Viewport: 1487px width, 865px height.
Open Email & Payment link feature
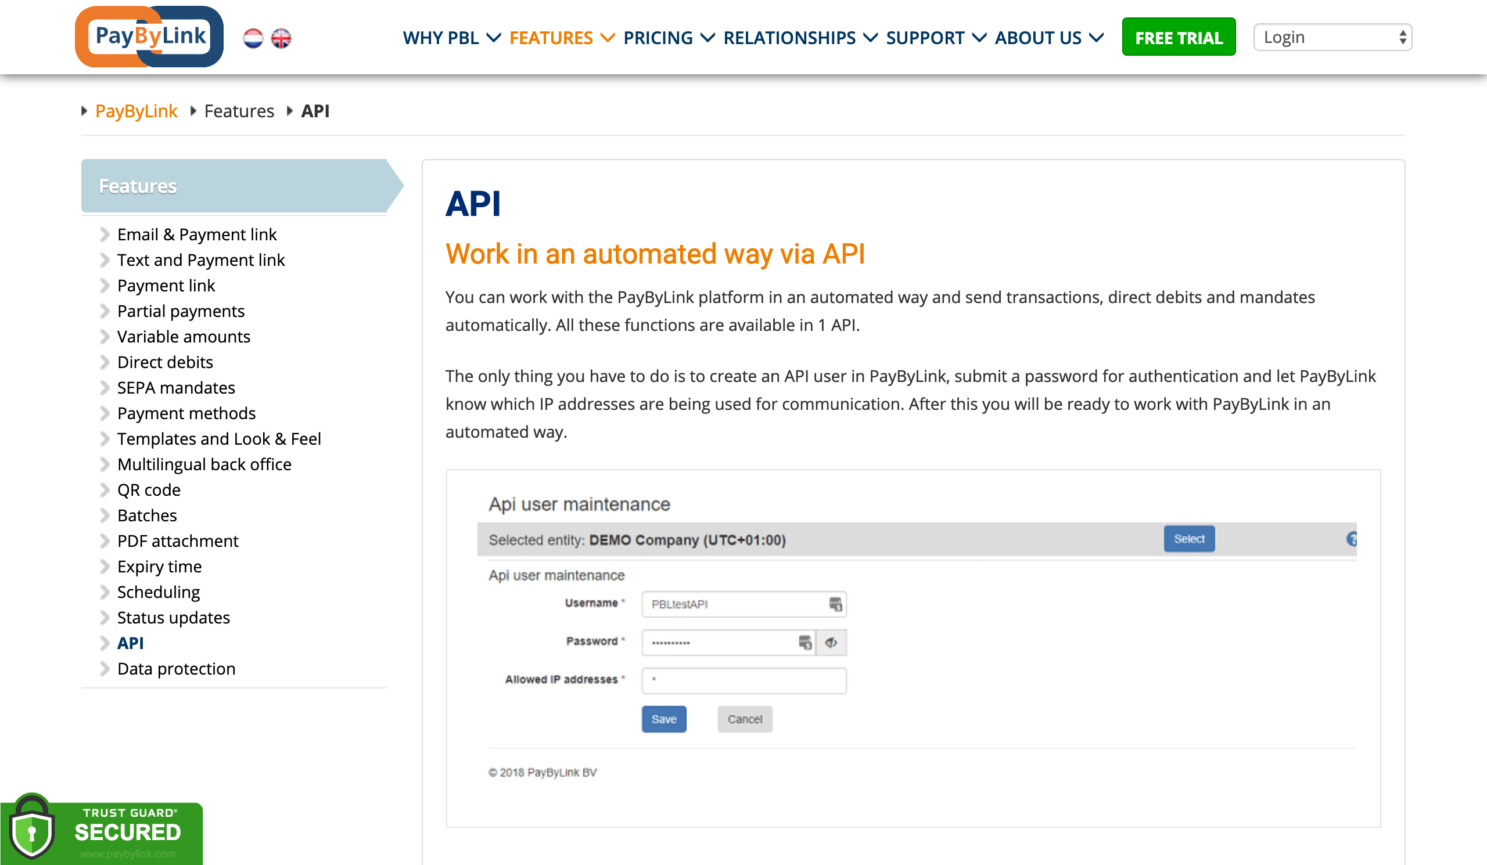click(197, 234)
